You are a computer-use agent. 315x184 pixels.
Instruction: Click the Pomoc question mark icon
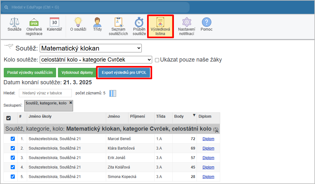click(x=206, y=22)
